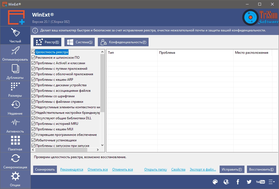Switch to the Реестр(R) tab
279x189 pixels.
[x=47, y=42]
